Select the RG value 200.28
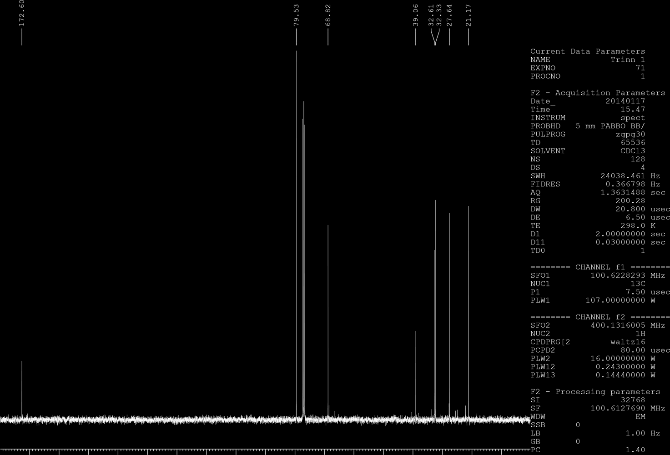Viewport: 670px width, 455px height. coord(630,200)
